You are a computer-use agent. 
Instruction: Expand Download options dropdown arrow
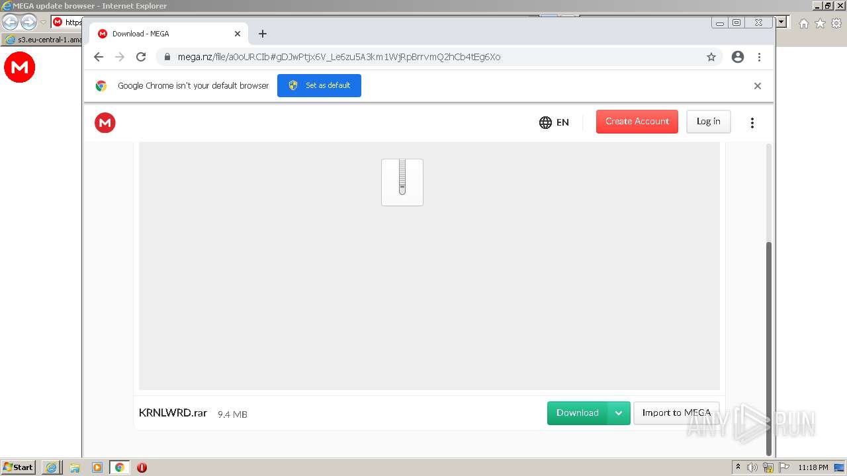619,413
